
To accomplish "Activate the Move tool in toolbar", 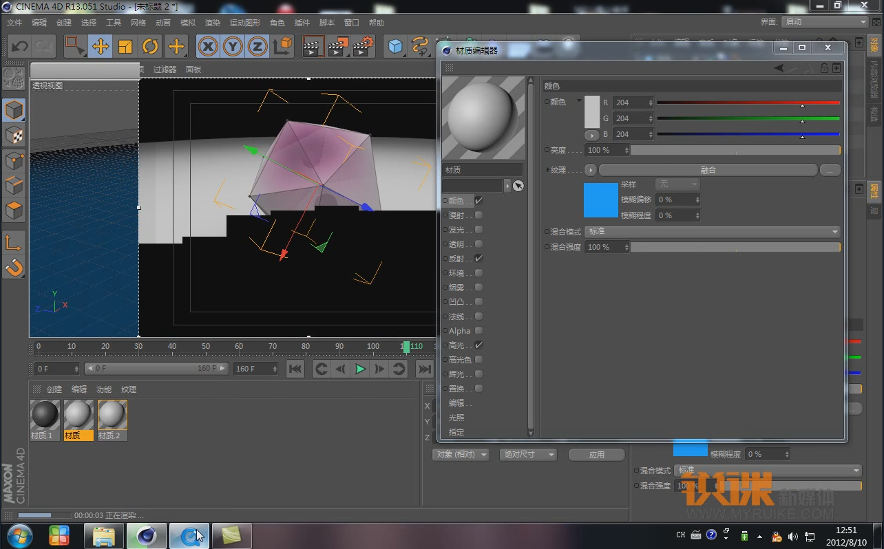I will click(101, 47).
